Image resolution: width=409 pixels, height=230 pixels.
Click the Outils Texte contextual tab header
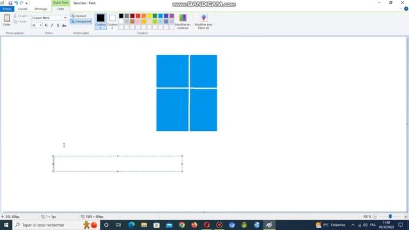[x=61, y=3]
